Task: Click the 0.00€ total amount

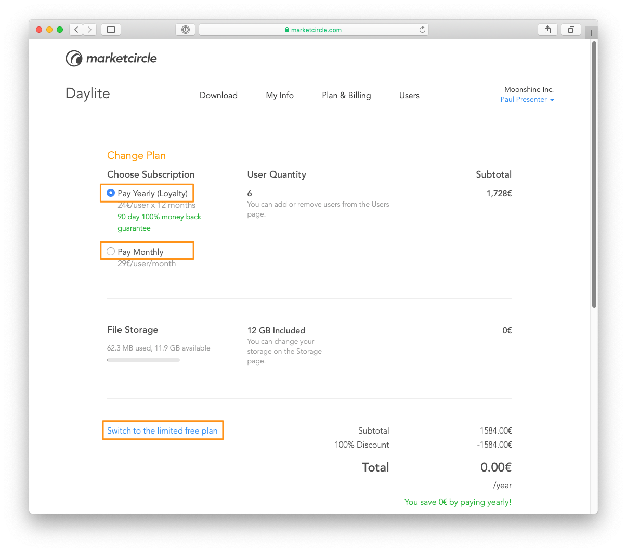Action: click(x=496, y=467)
